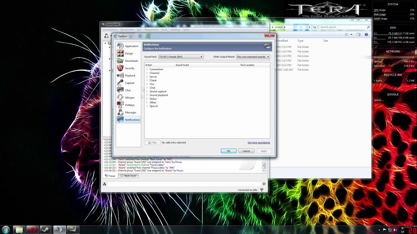Expand the Chat notifications group
Viewport: 417px width, 234px height.
tap(147, 88)
